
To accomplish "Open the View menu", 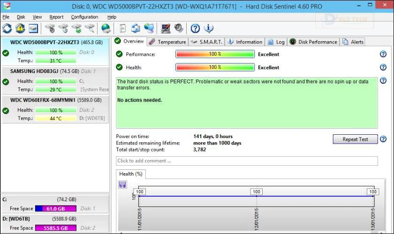I will [37, 17].
